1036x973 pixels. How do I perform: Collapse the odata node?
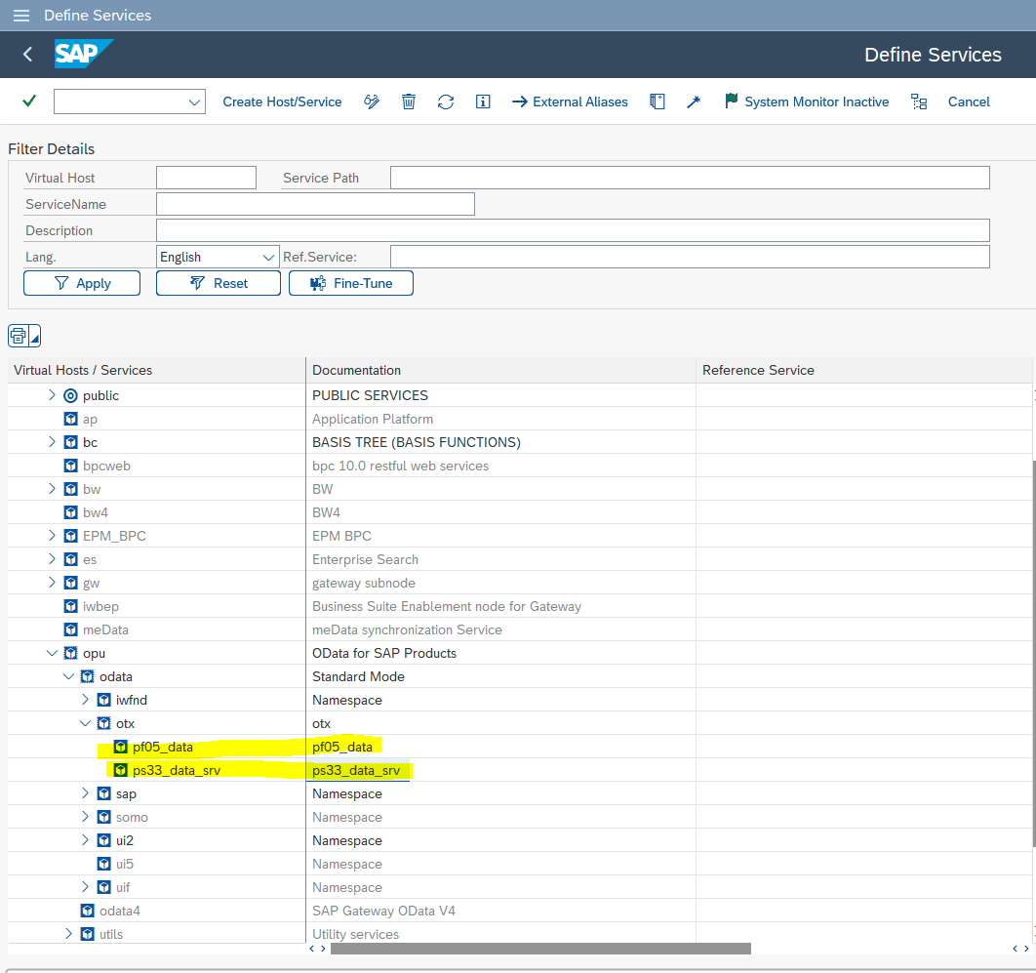tap(68, 676)
